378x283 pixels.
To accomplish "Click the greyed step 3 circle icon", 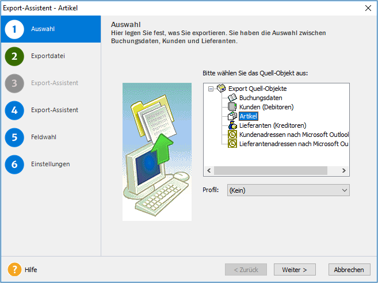I will 14,83.
